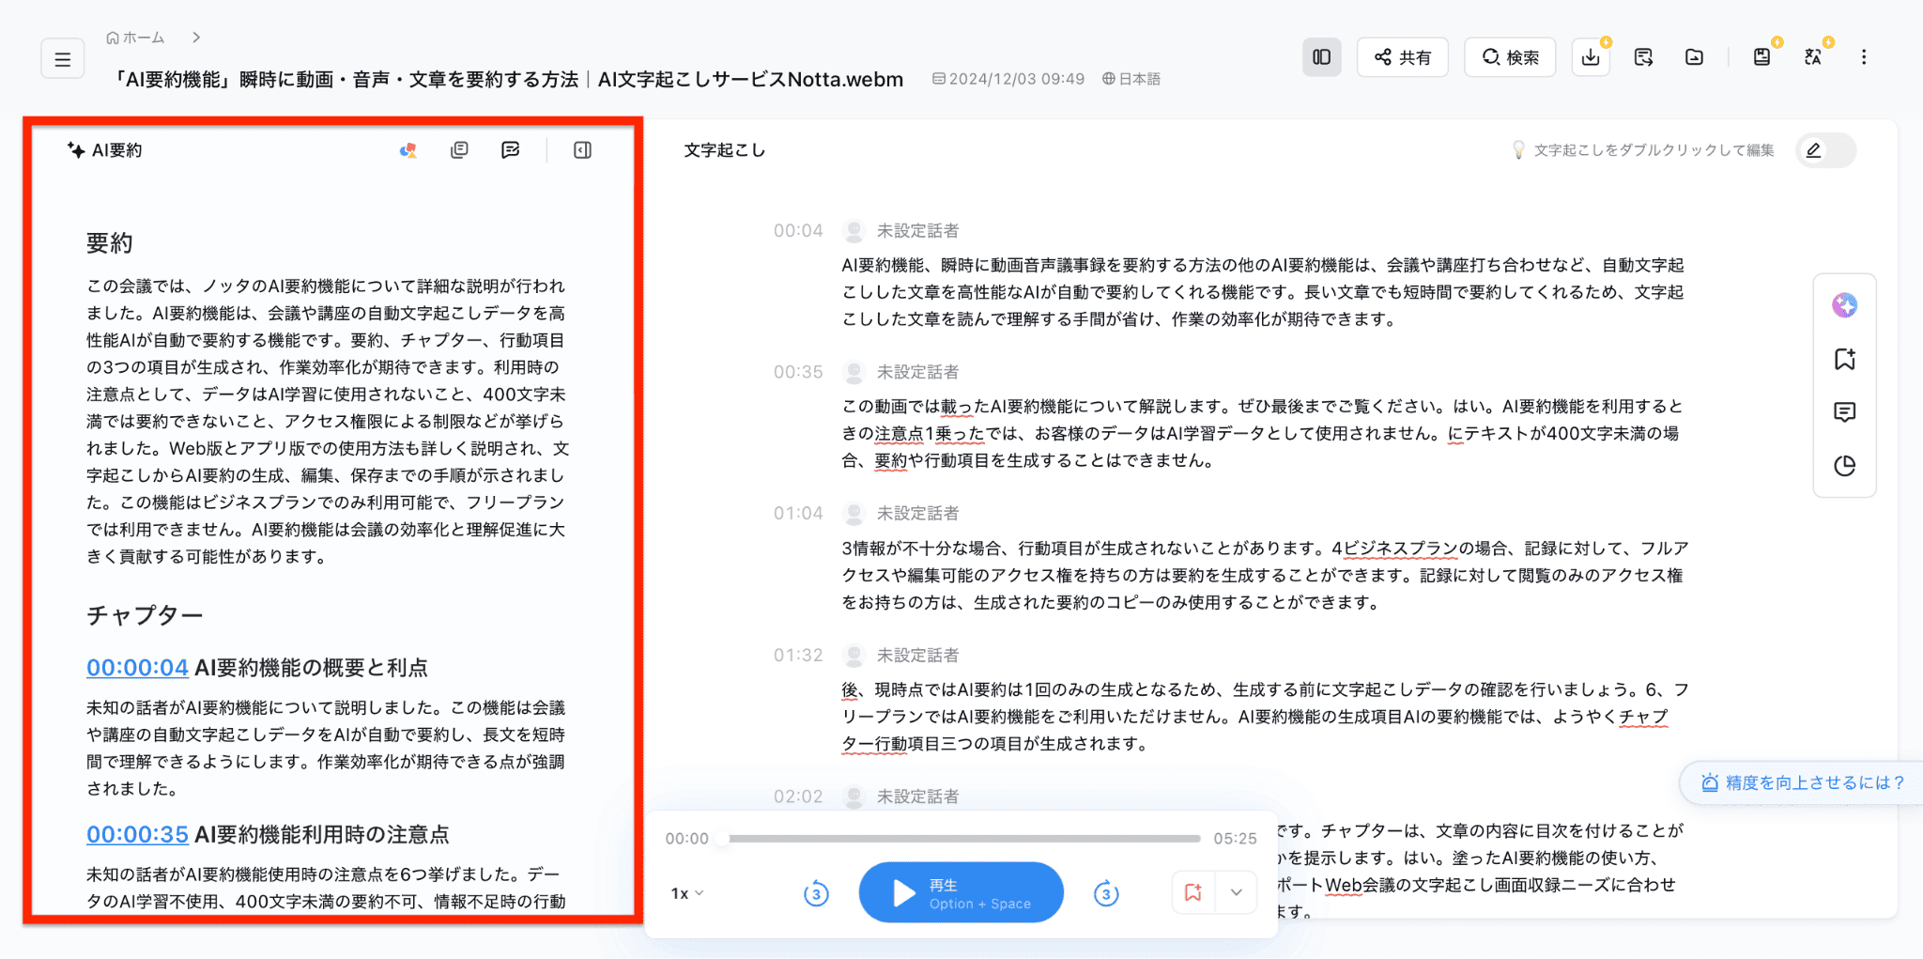
Task: Click the 共有 share button
Action: (1403, 57)
